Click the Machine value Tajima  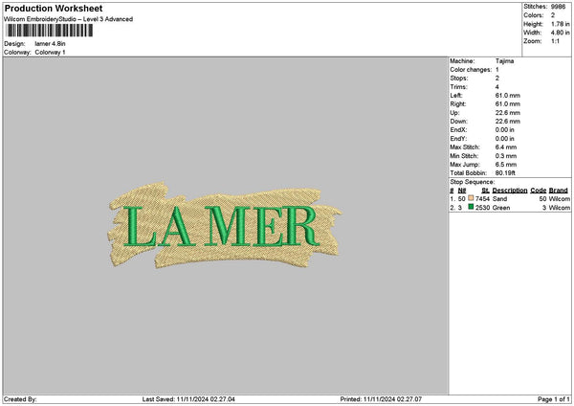click(x=504, y=61)
